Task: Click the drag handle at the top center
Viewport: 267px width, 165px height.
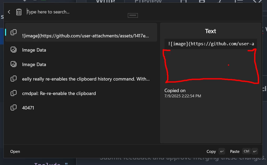Action: (133, 15)
